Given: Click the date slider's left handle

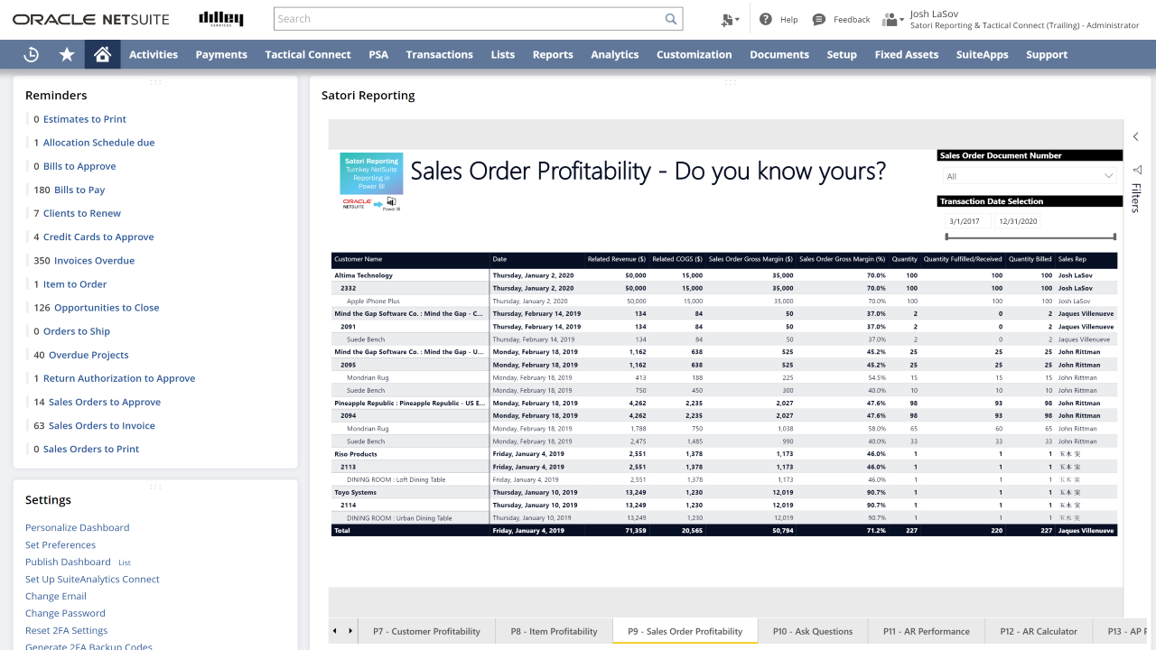Looking at the screenshot, I should (x=946, y=237).
